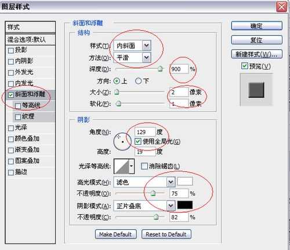Viewport: 290px width, 250px height.
Task: Enable the 颜色叠加 color overlay checkbox
Action: pos(11,139)
